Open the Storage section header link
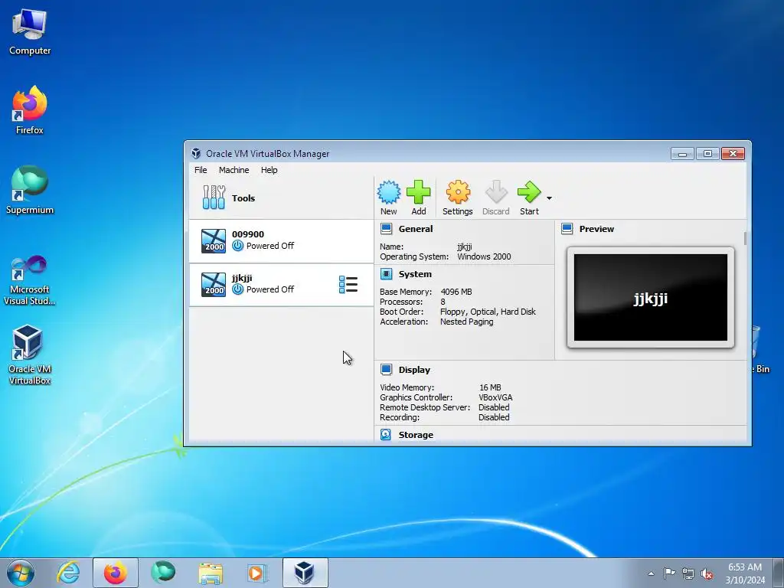 pyautogui.click(x=416, y=435)
